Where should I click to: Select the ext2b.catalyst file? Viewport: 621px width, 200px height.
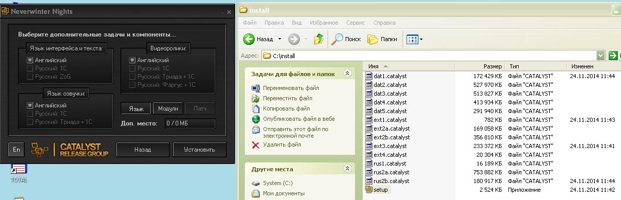tap(387, 137)
